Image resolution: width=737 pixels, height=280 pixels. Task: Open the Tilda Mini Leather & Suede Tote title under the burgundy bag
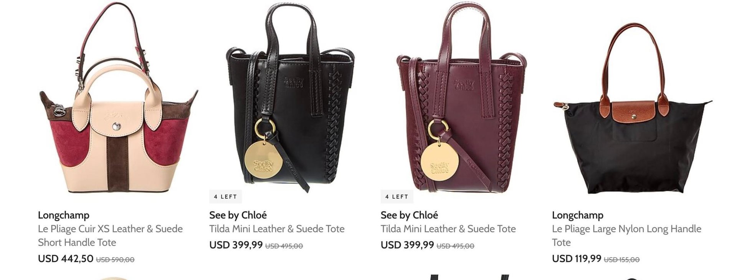click(x=448, y=229)
